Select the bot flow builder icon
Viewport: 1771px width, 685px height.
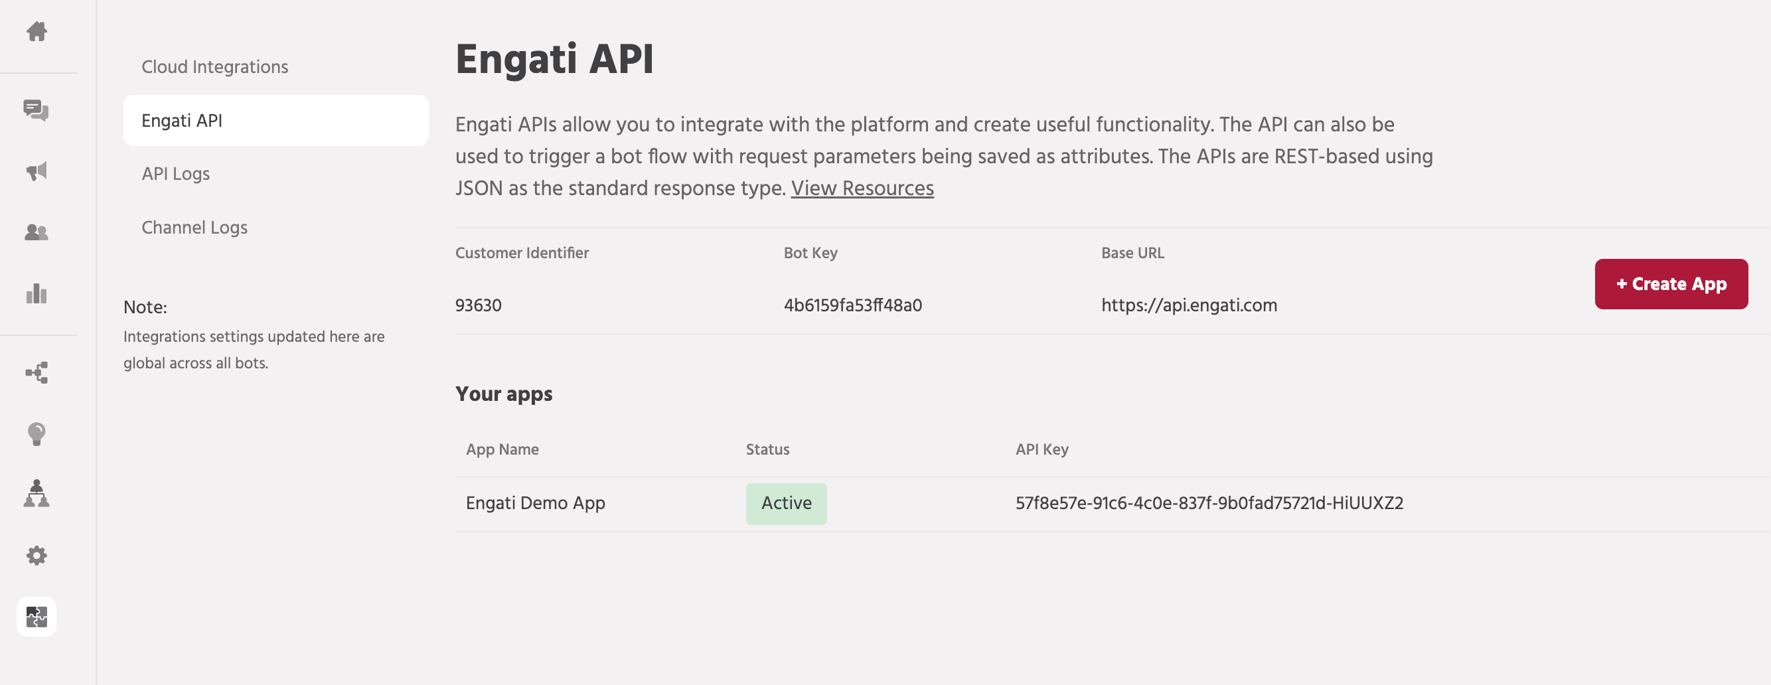tap(36, 372)
